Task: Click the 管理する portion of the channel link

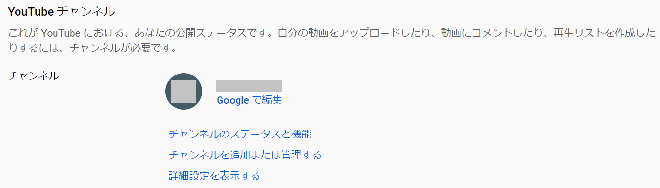Action: [301, 155]
